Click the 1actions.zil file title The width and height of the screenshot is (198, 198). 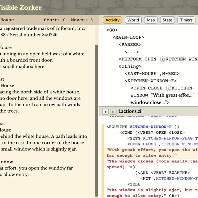(130, 111)
